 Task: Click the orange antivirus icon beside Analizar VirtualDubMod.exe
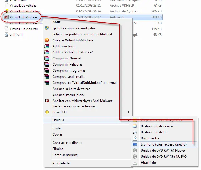click(47, 40)
